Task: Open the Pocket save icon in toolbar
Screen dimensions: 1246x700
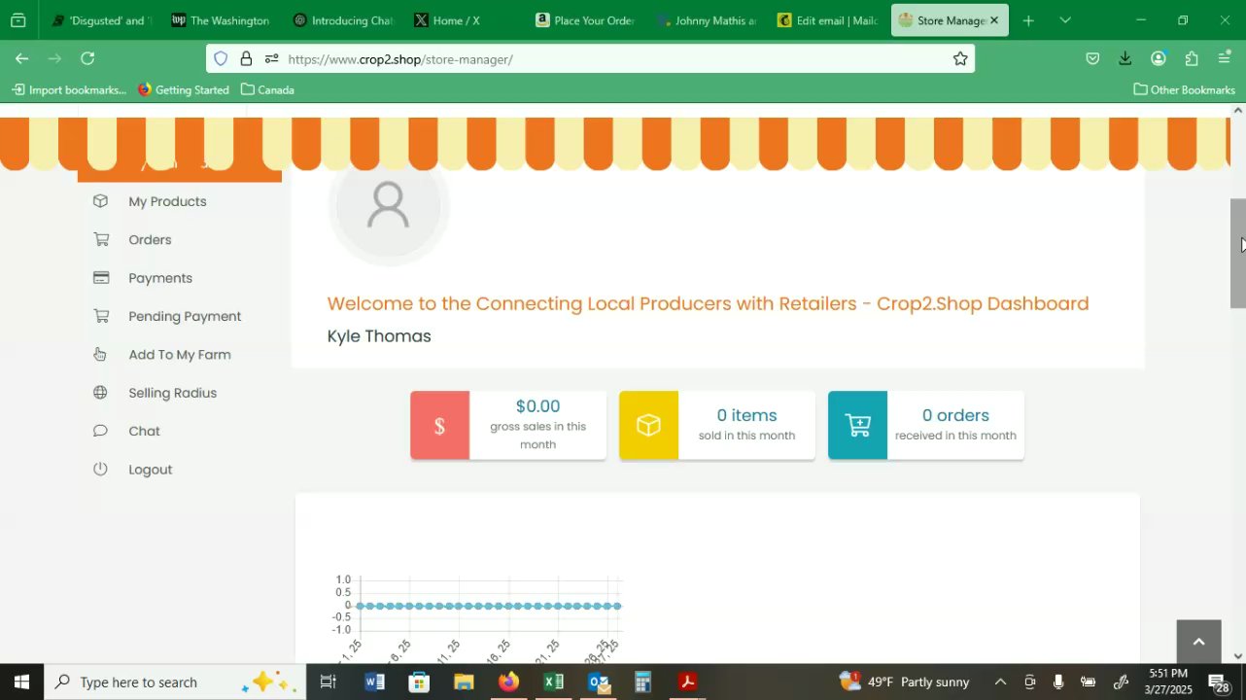Action: coord(1092,59)
